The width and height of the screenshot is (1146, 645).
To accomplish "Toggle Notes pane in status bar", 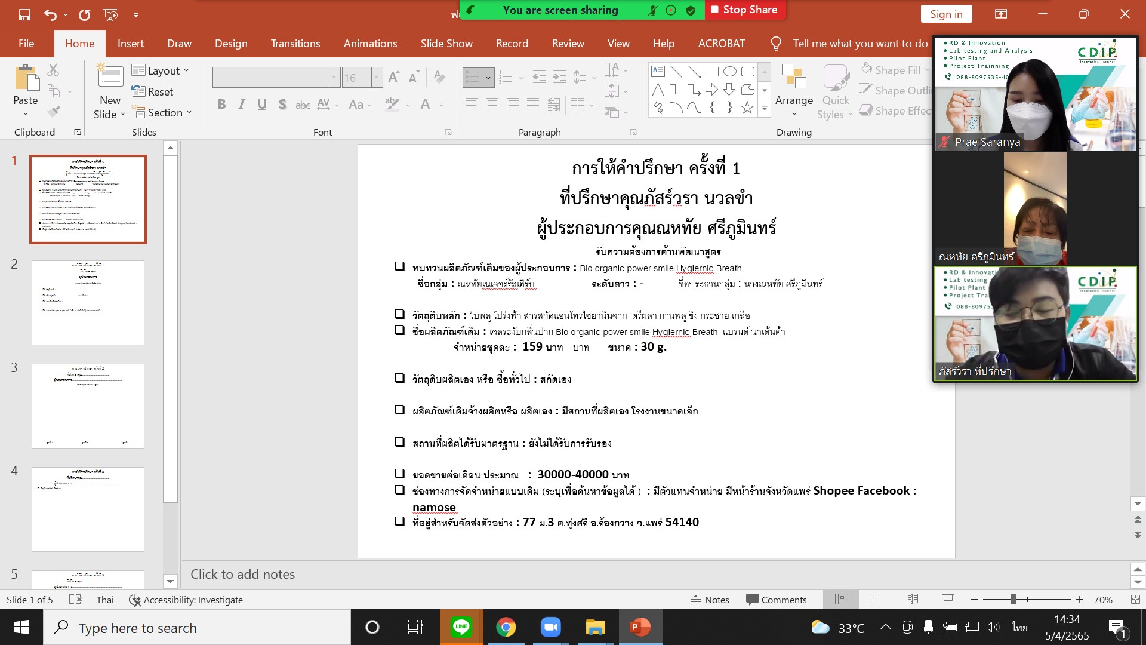I will 710,600.
